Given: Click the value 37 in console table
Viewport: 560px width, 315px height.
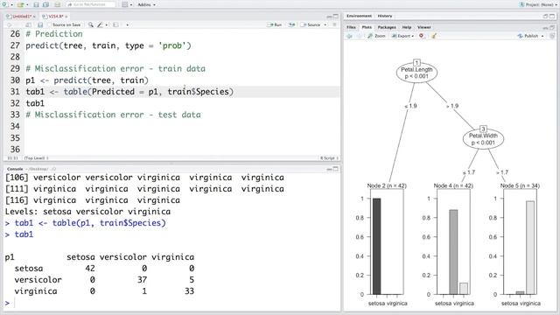Looking at the screenshot, I should [142, 280].
